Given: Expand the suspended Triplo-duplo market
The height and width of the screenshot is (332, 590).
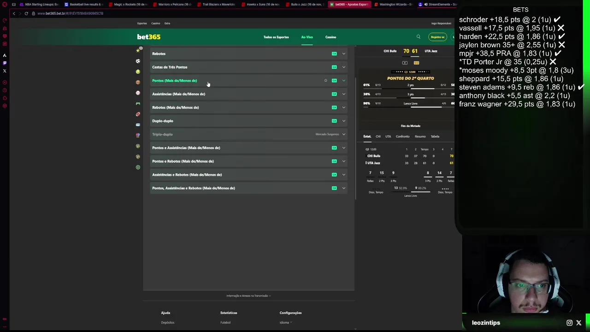Looking at the screenshot, I should 249,134.
